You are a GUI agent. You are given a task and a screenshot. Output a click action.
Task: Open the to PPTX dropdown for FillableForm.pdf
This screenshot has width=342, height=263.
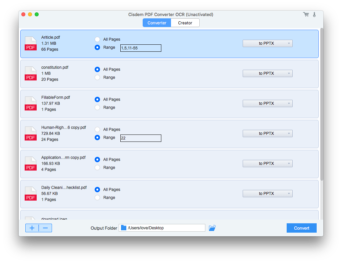267,103
